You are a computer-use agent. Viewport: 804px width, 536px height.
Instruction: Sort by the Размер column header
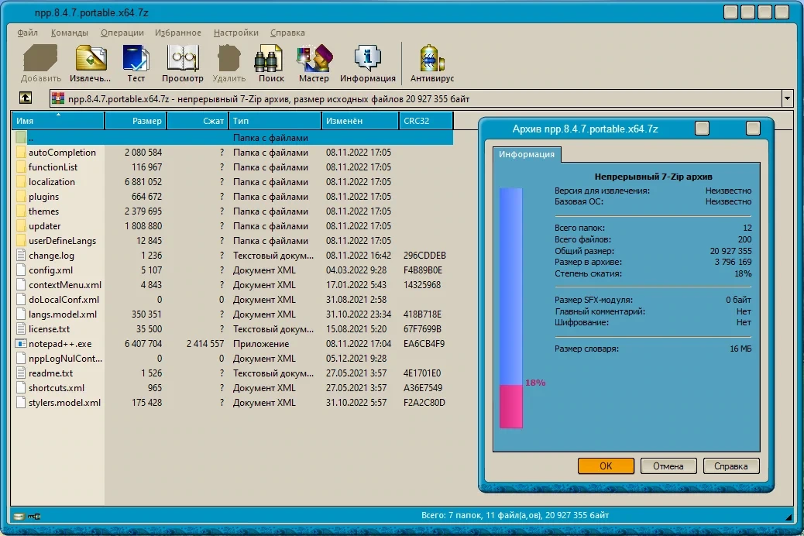[x=136, y=121]
